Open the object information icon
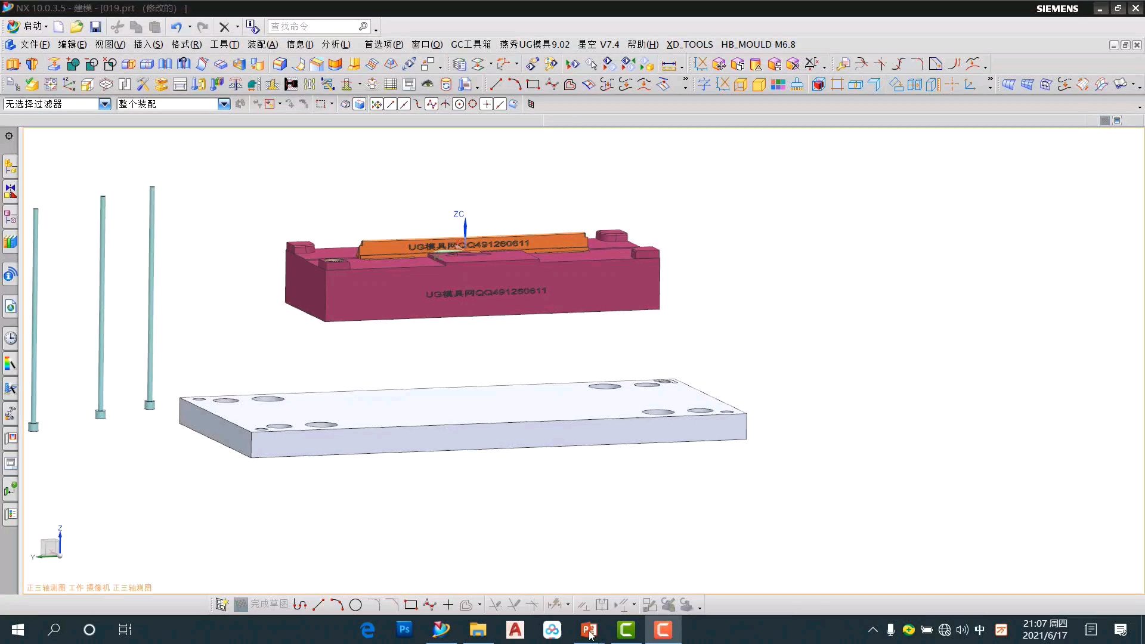This screenshot has width=1145, height=644. pyautogui.click(x=252, y=27)
